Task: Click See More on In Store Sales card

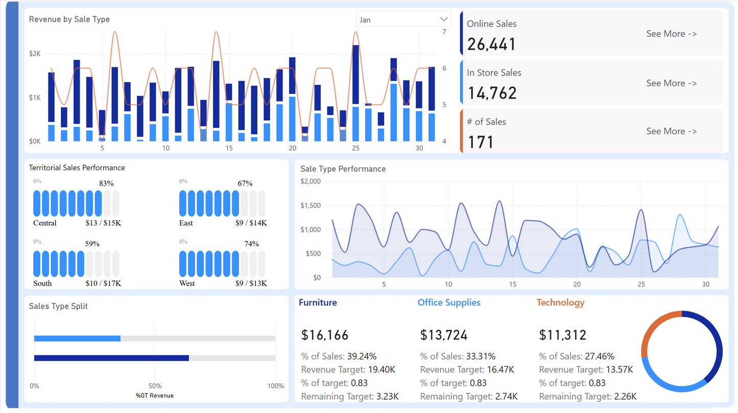Action: 672,83
